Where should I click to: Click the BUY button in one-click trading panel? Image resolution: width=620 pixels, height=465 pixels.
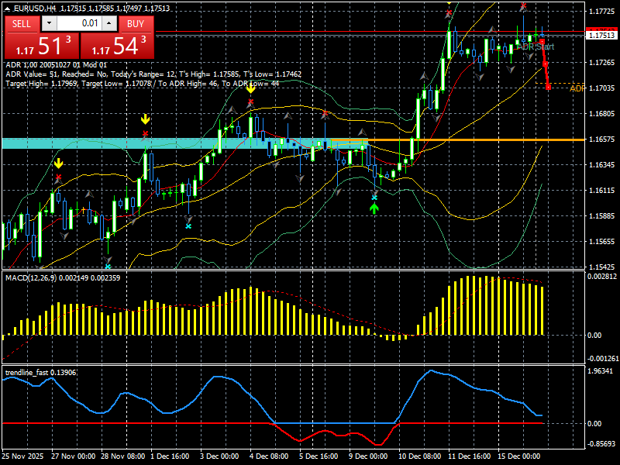coord(136,24)
